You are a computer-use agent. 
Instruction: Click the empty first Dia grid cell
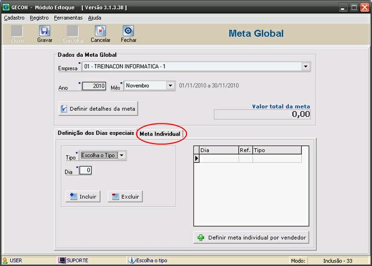coord(219,158)
